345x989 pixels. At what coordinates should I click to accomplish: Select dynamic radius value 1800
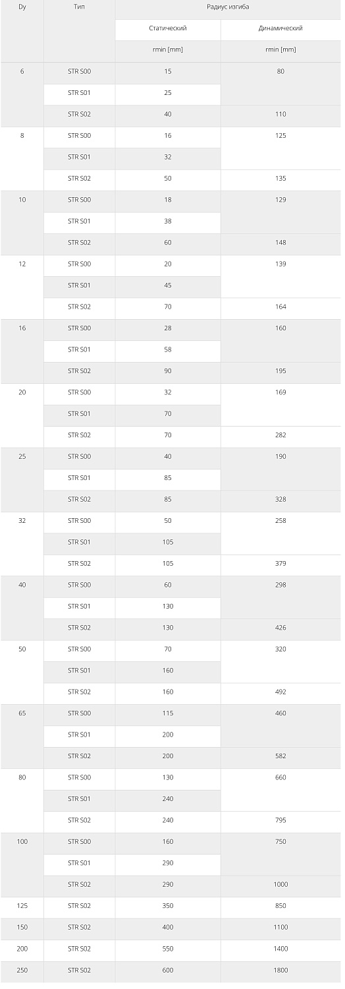click(x=281, y=971)
